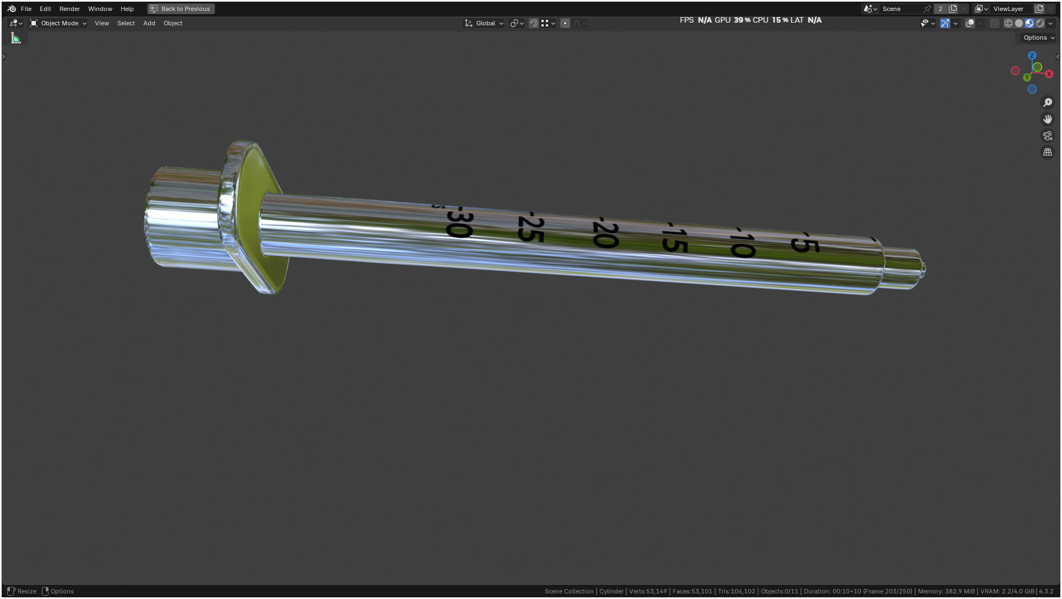Toggle viewport gizmos display
This screenshot has height=599, width=1062.
(945, 23)
